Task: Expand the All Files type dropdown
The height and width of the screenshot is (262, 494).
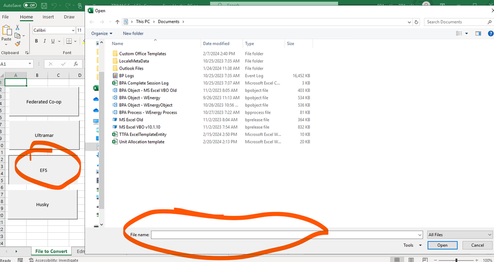Action: (460, 235)
